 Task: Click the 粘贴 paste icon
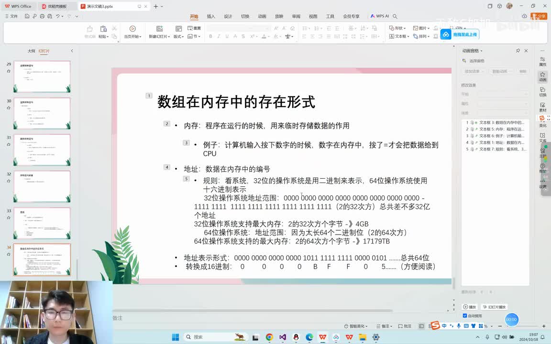tap(103, 29)
